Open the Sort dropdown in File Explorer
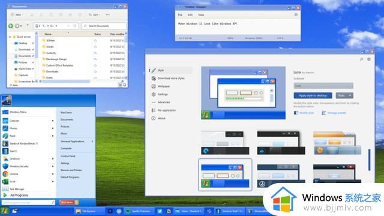The image size is (384, 216). (x=95, y=14)
